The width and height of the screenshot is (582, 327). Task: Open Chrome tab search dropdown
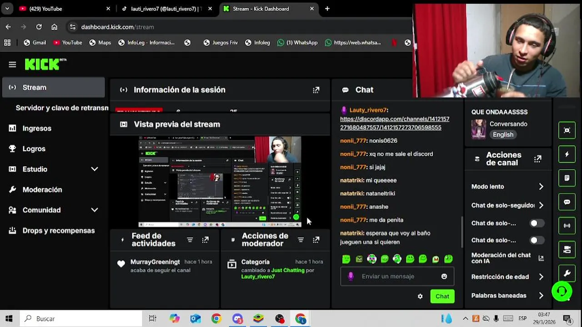pyautogui.click(x=7, y=9)
